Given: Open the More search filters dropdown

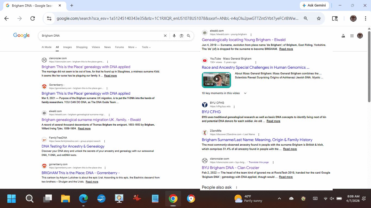Looking at the screenshot, I should (x=132, y=47).
